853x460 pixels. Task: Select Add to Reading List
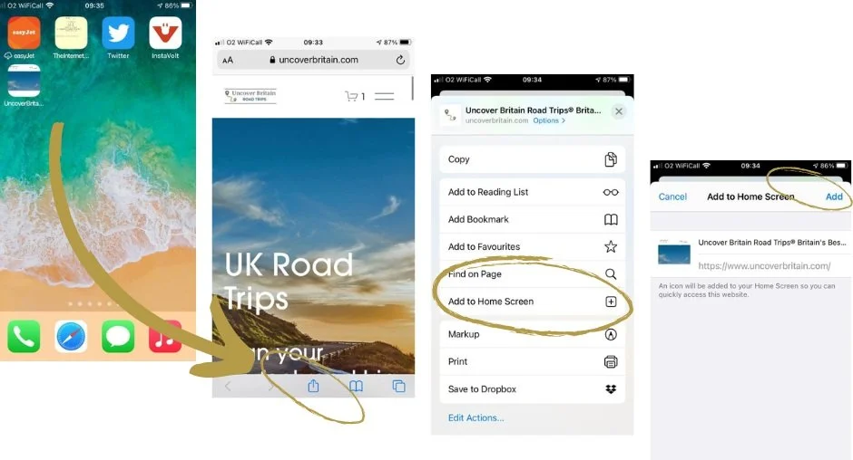point(532,192)
